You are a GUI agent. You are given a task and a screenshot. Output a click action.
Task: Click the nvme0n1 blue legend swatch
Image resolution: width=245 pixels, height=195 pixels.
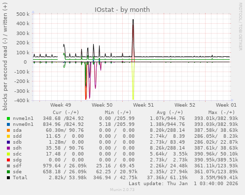[8, 124]
